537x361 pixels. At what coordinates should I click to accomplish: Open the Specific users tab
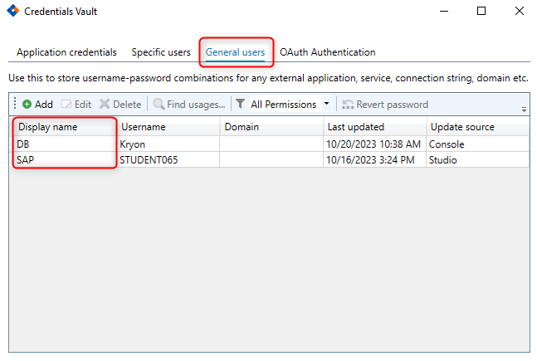[x=161, y=52]
